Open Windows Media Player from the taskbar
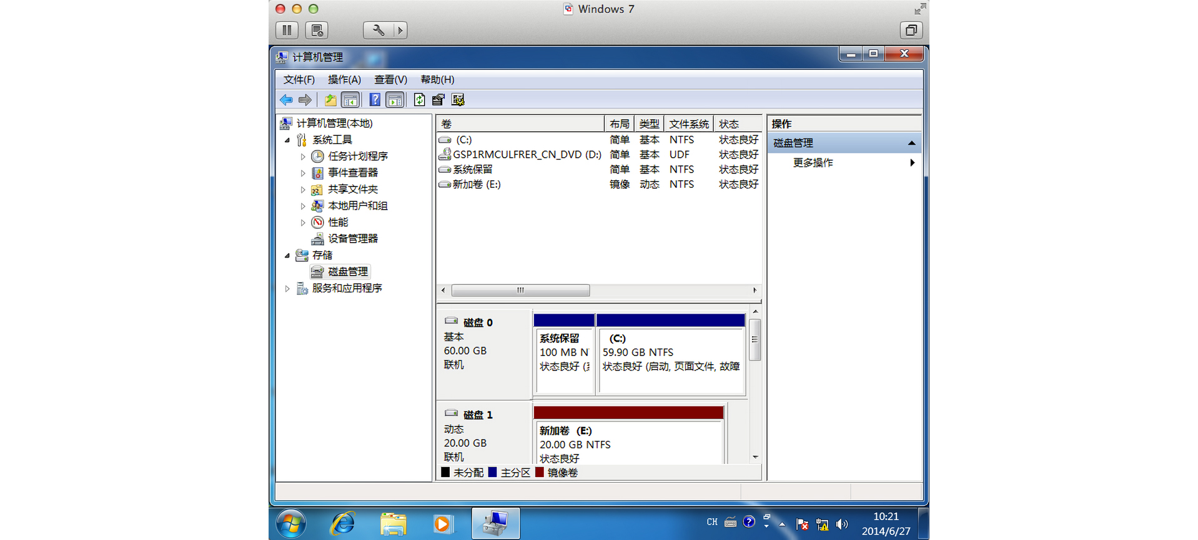 (442, 524)
